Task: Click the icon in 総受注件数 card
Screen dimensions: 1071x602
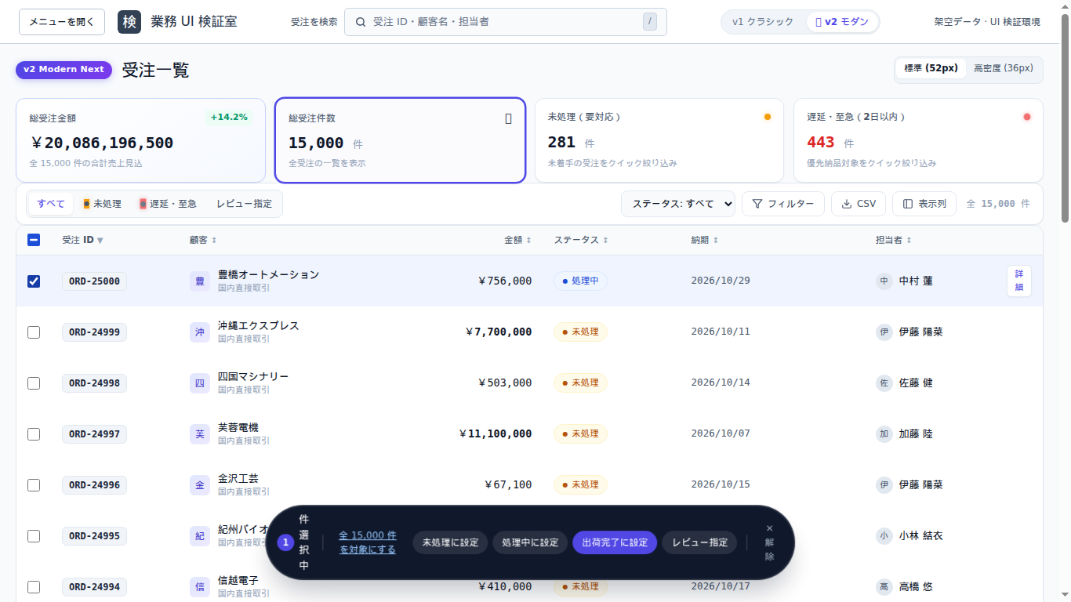Action: [508, 118]
